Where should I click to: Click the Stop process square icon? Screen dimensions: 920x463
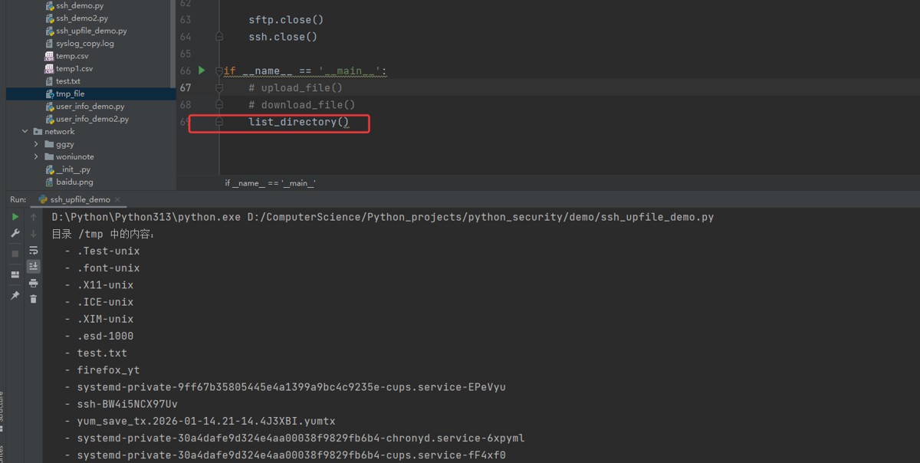click(15, 254)
